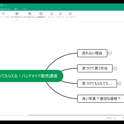Open quick access toolbar customize arrow
The image size is (124, 124).
point(6,5)
